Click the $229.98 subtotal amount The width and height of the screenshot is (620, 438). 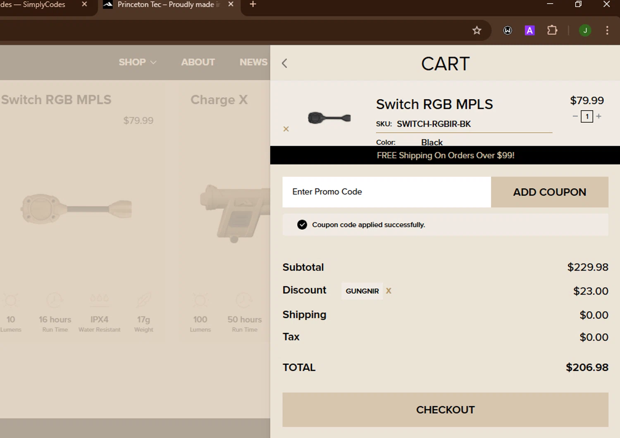pos(588,267)
